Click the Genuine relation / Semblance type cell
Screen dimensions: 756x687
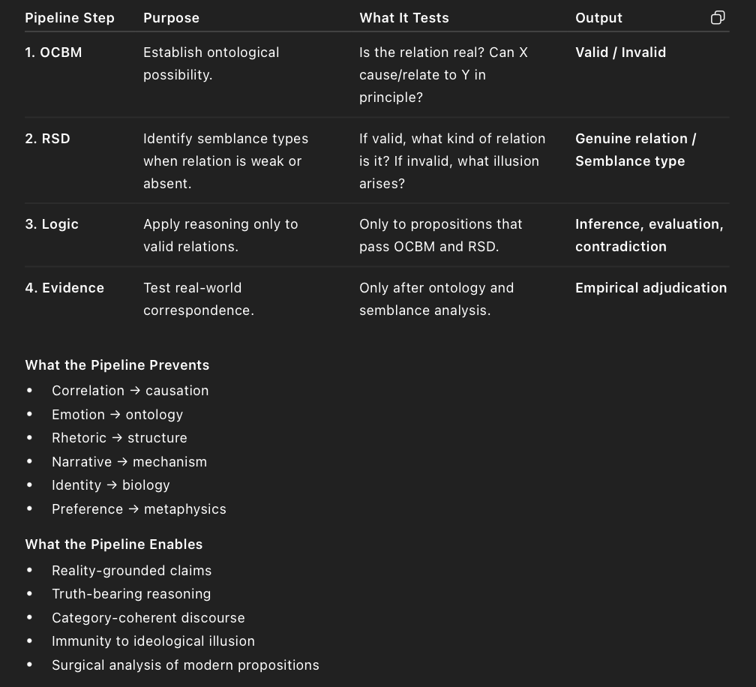point(635,150)
